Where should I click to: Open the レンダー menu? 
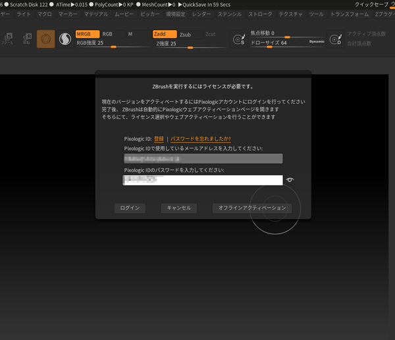click(201, 14)
